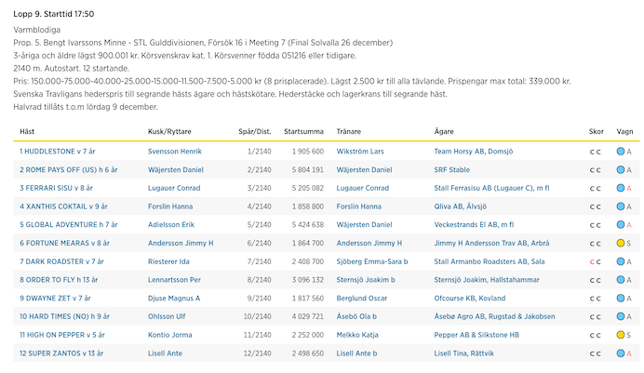
Task: Open trainer Wikström Lars page
Action: point(360,151)
